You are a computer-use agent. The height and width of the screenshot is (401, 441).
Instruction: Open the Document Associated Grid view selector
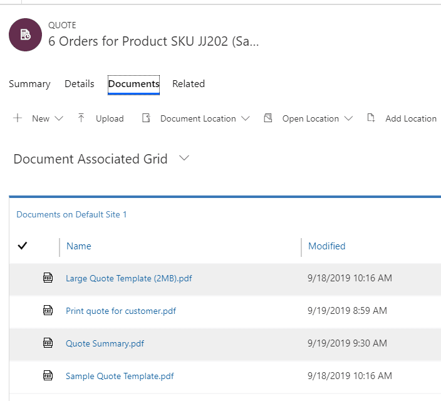184,159
